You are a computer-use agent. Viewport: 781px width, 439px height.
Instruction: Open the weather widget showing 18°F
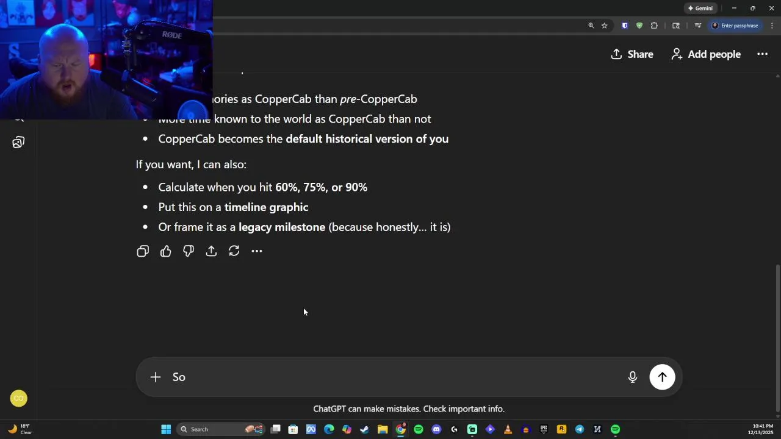[x=20, y=429]
